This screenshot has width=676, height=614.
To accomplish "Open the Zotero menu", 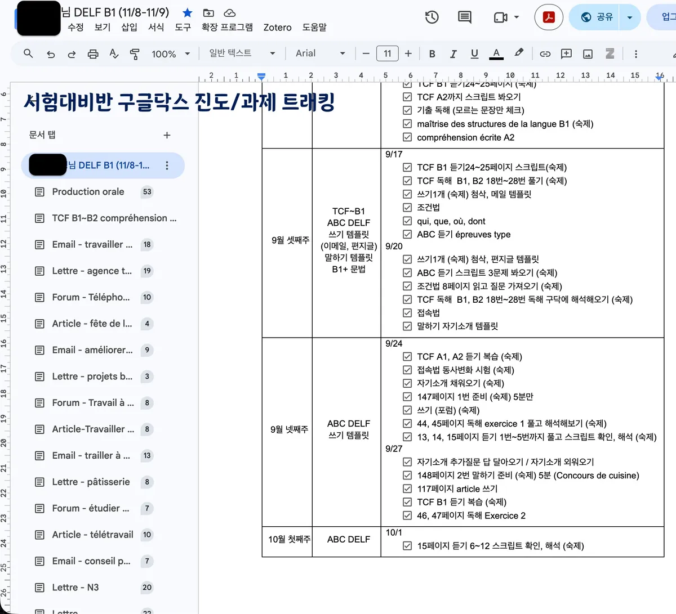I will 277,27.
